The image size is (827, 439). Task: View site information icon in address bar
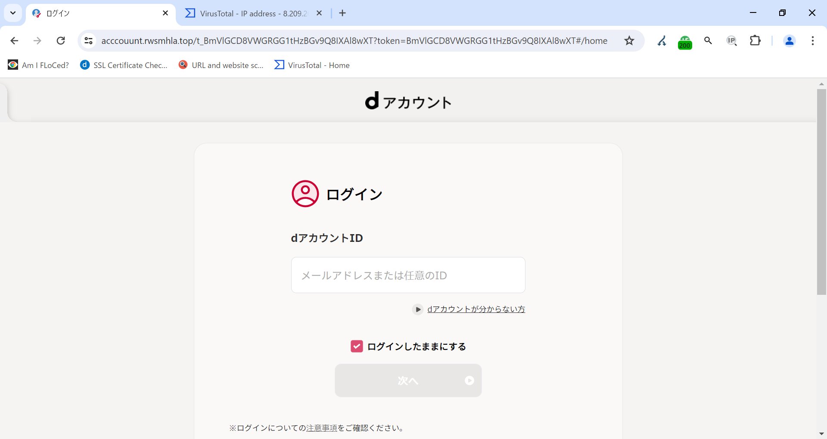click(88, 41)
